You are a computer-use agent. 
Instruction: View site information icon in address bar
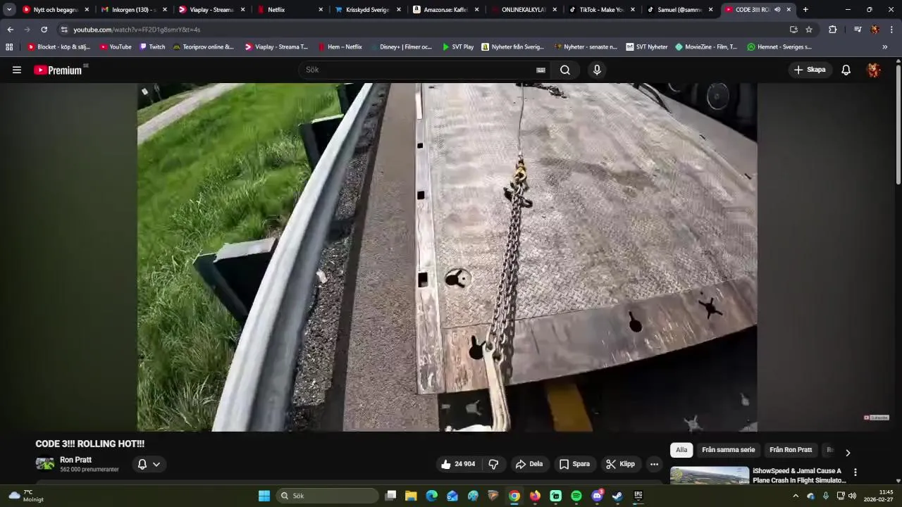coord(64,30)
